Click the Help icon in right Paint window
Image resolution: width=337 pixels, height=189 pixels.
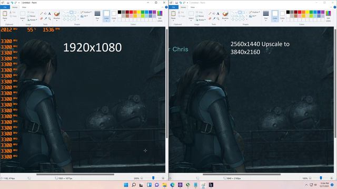click(335, 7)
